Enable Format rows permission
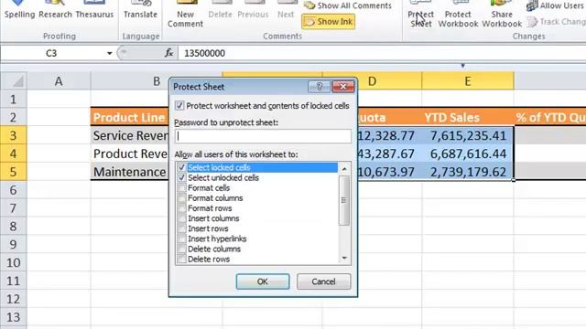This screenshot has width=586, height=329. pyautogui.click(x=181, y=208)
